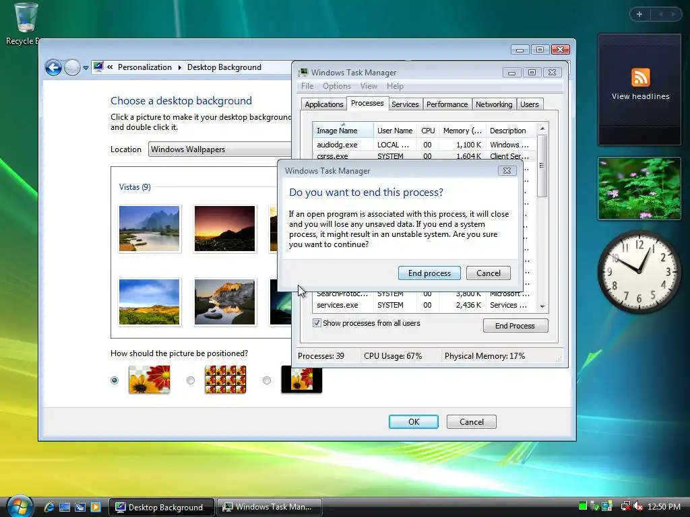Click the double chevron in address bar
Image resolution: width=690 pixels, height=517 pixels.
coord(110,67)
